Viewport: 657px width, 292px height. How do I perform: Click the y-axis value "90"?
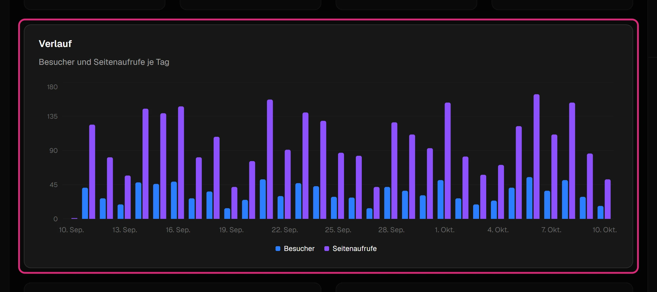tap(54, 150)
